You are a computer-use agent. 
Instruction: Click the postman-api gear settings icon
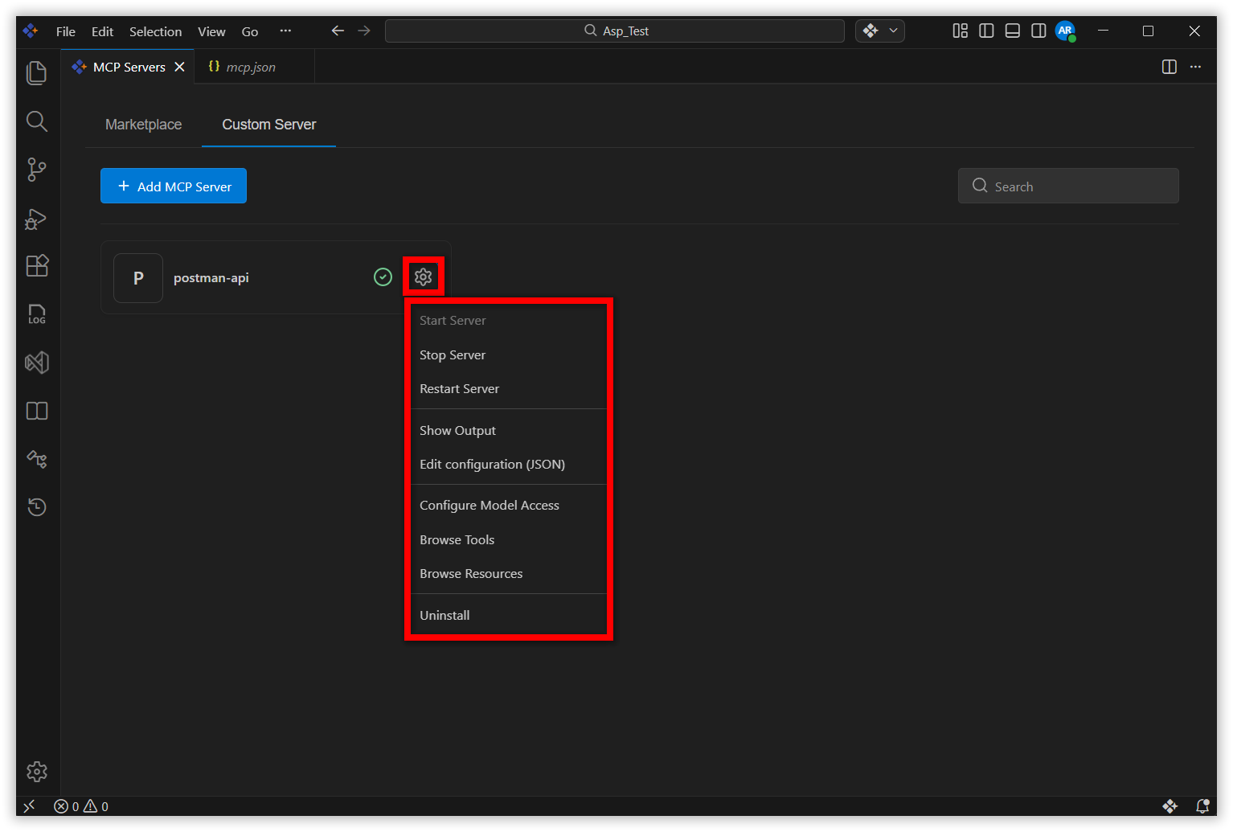click(424, 277)
